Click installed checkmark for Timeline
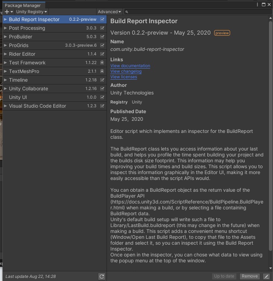This screenshot has height=281, width=273. coord(102,80)
